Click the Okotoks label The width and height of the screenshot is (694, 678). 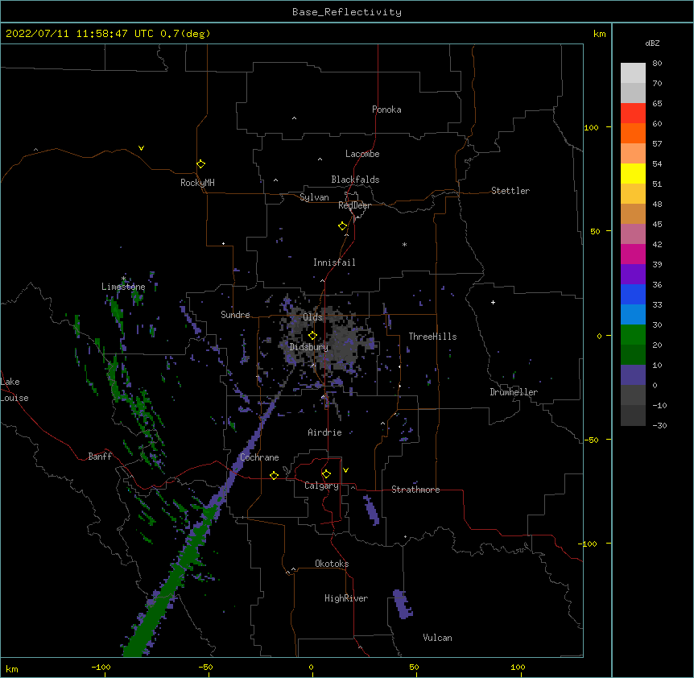pyautogui.click(x=332, y=564)
